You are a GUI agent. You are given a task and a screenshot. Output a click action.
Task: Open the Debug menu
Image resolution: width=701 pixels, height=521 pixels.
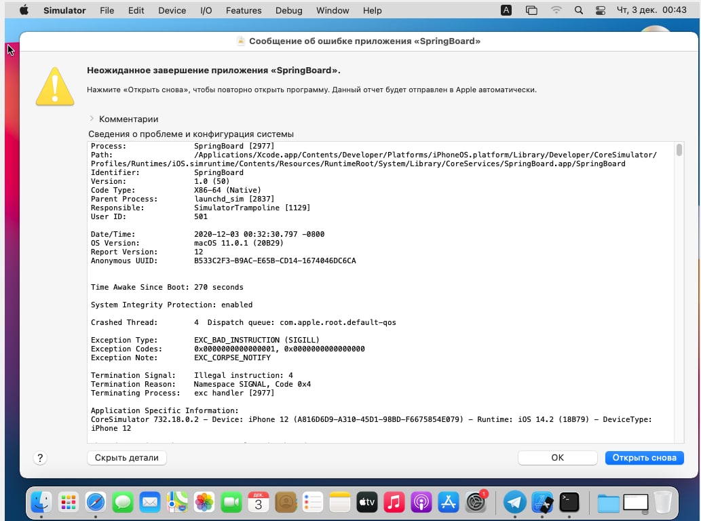pyautogui.click(x=289, y=10)
